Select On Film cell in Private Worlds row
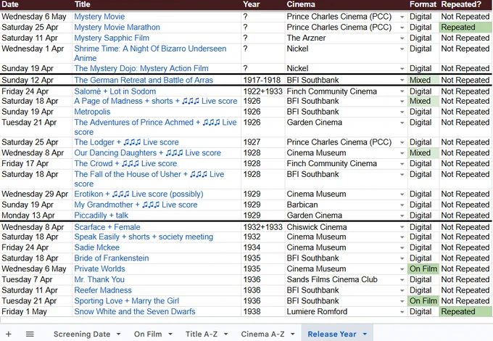The height and width of the screenshot is (341, 493). [423, 269]
